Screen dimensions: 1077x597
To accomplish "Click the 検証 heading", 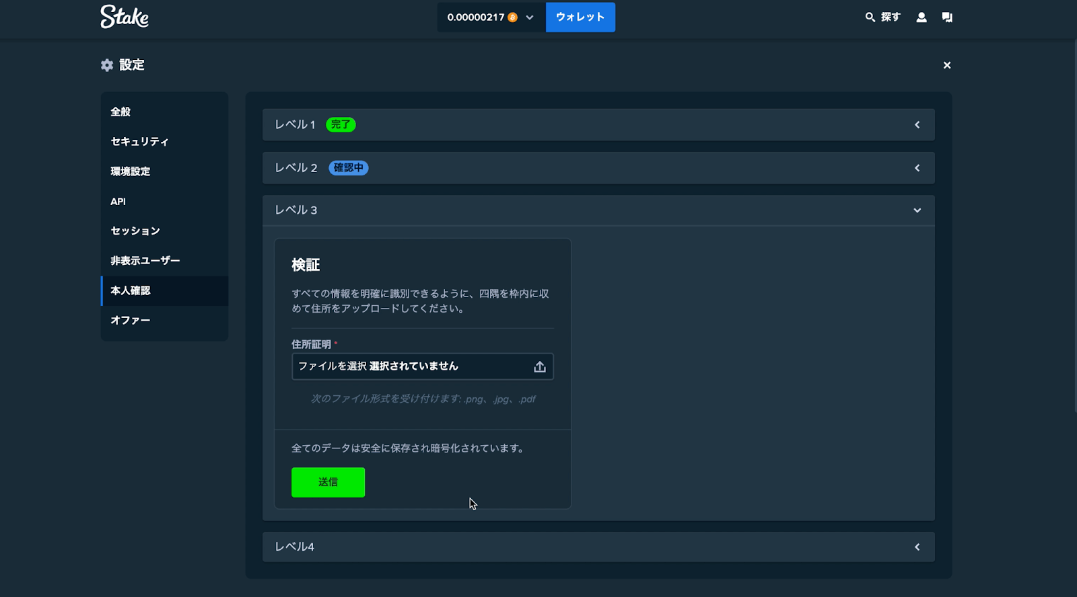I will point(306,265).
